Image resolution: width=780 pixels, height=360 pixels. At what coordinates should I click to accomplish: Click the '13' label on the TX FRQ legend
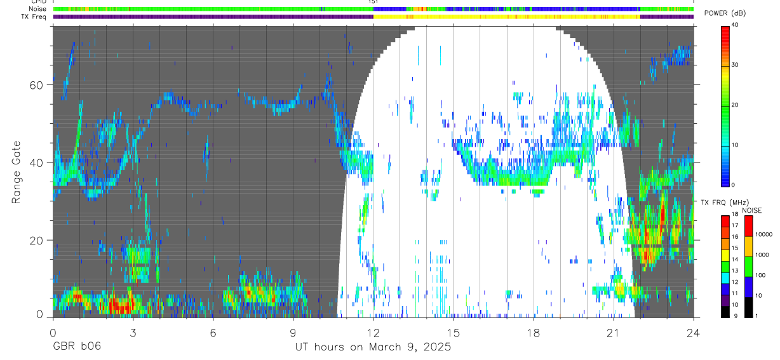click(736, 271)
